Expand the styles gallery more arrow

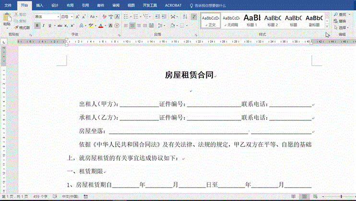point(327,26)
